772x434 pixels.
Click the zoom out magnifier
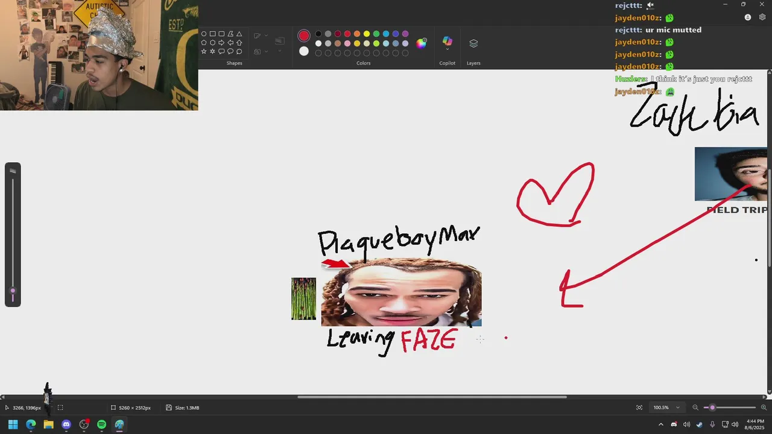695,407
